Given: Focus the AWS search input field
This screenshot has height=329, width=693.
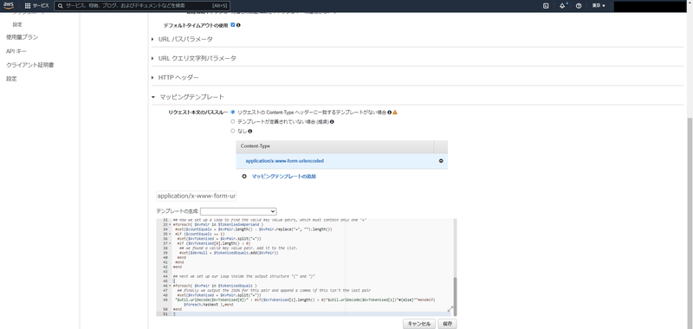Looking at the screenshot, I should pyautogui.click(x=142, y=6).
